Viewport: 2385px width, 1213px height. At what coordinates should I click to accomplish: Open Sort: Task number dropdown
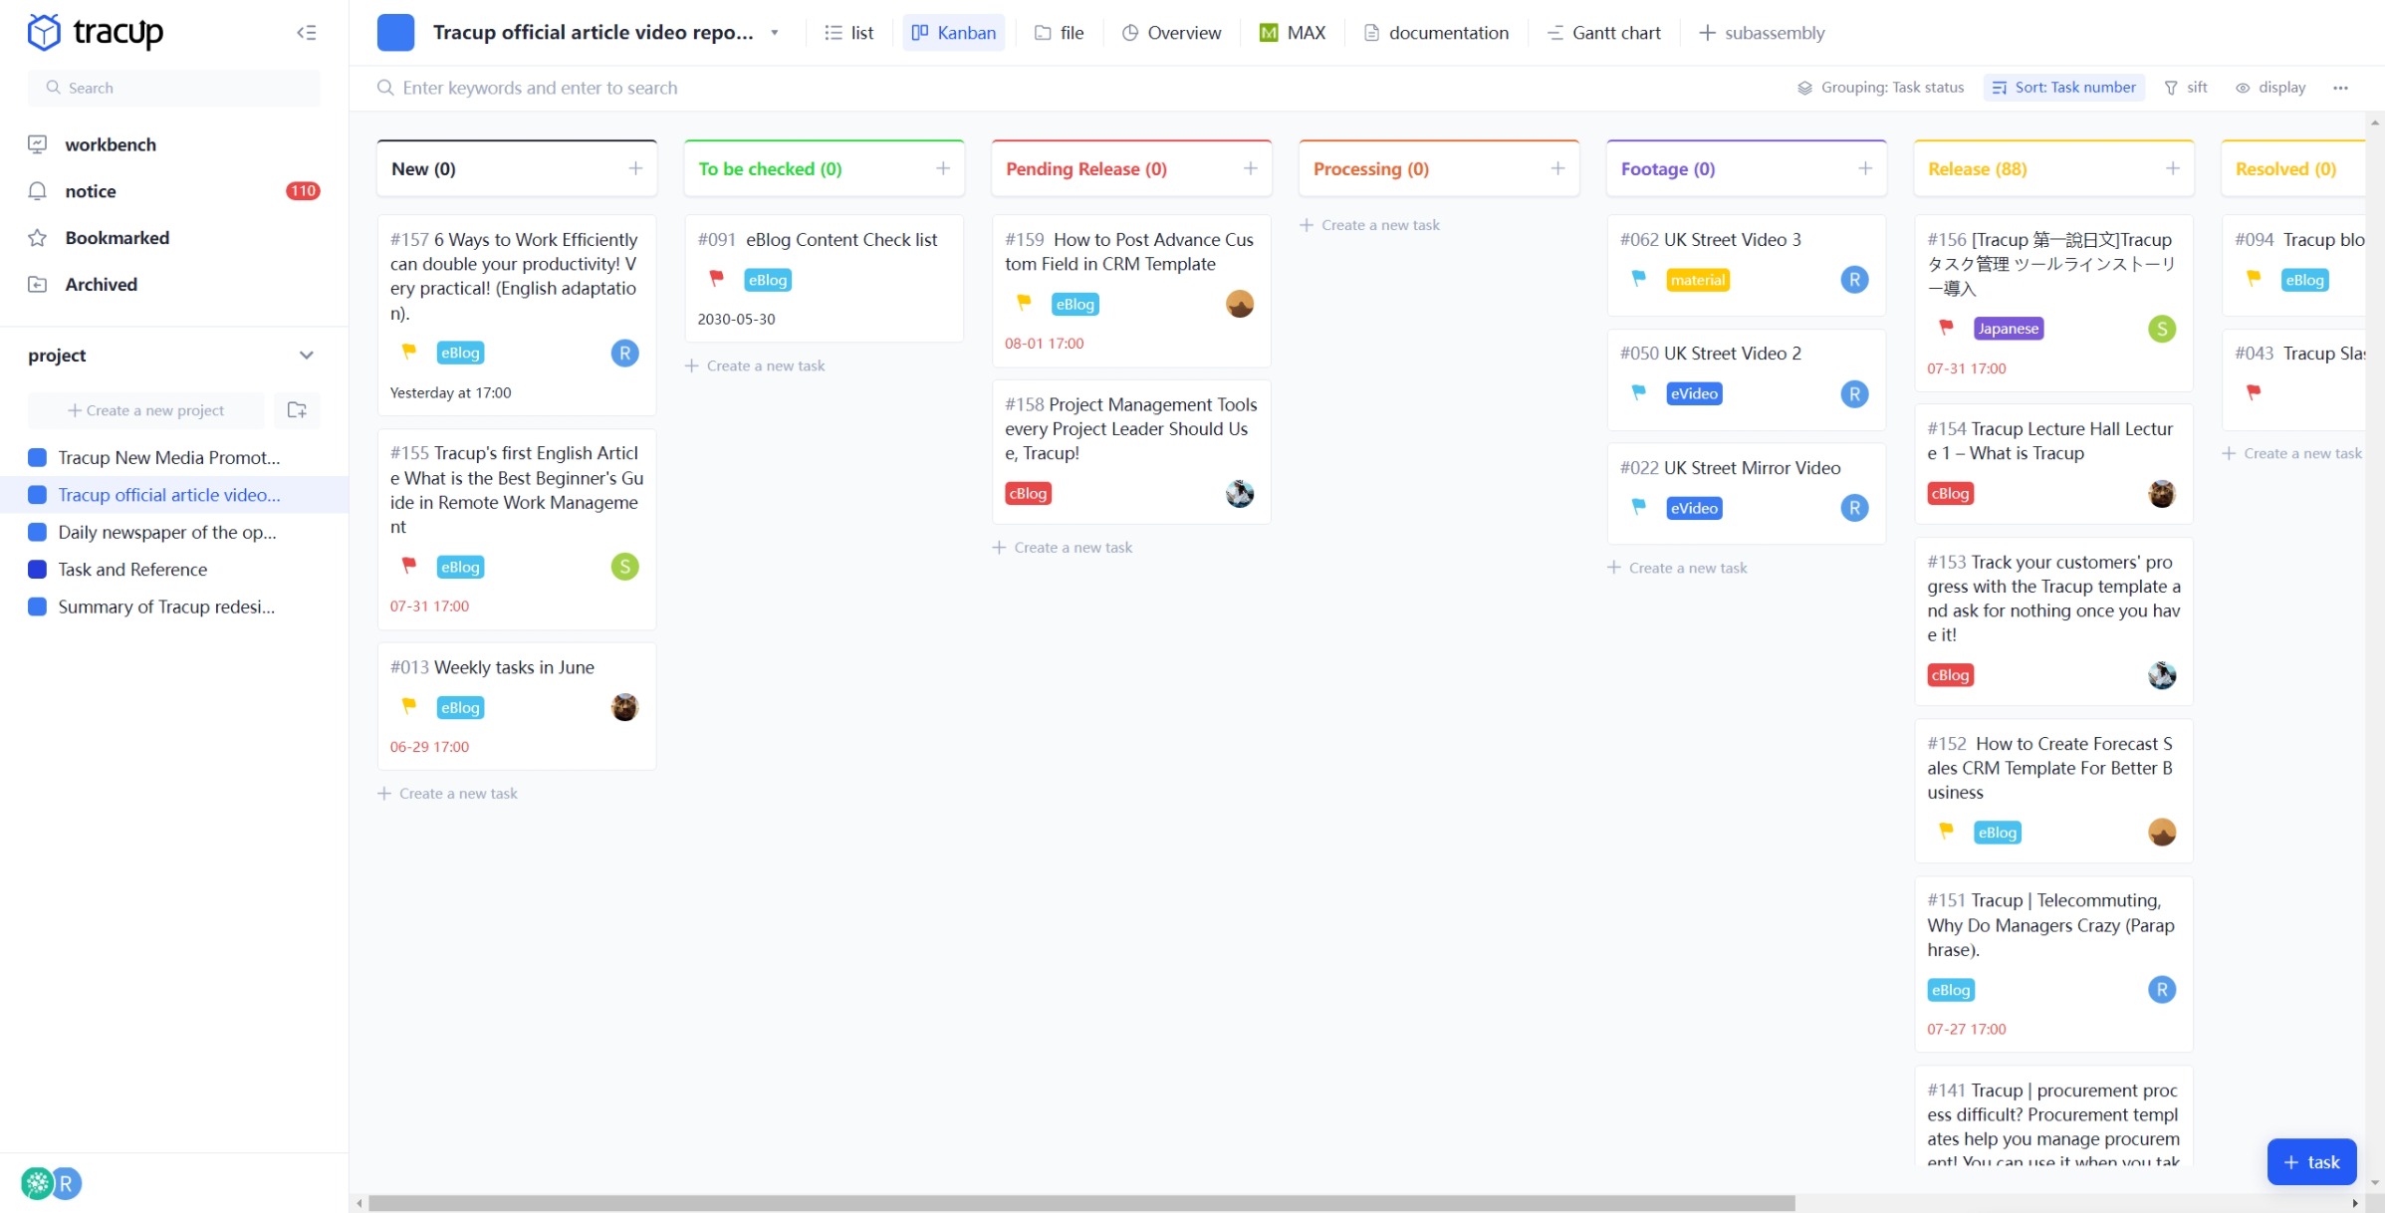coord(2063,88)
